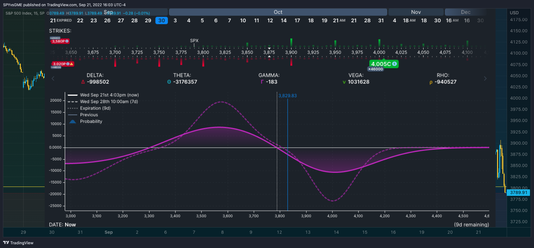Pick the Oct 14 expiration date
The image size is (534, 248).
point(284,20)
